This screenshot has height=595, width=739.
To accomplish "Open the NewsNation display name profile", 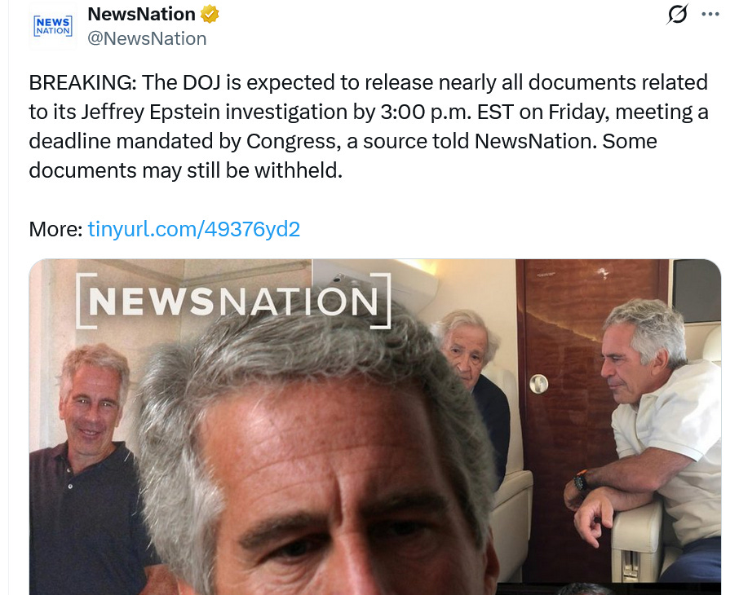I will [x=141, y=14].
